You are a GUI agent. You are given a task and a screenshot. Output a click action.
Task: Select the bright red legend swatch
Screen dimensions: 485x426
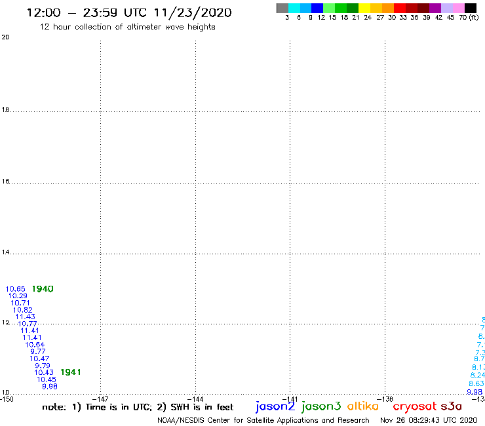[x=399, y=8]
